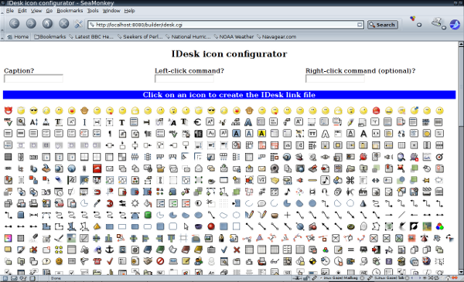This screenshot has height=282, width=464.
Task: Select the yellow-black crash test symbol icon
Action: tap(312, 261)
